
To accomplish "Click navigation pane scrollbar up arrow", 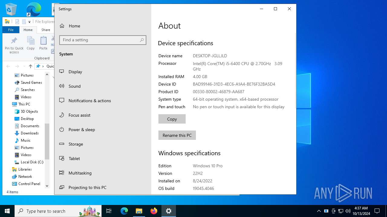I will (47, 74).
